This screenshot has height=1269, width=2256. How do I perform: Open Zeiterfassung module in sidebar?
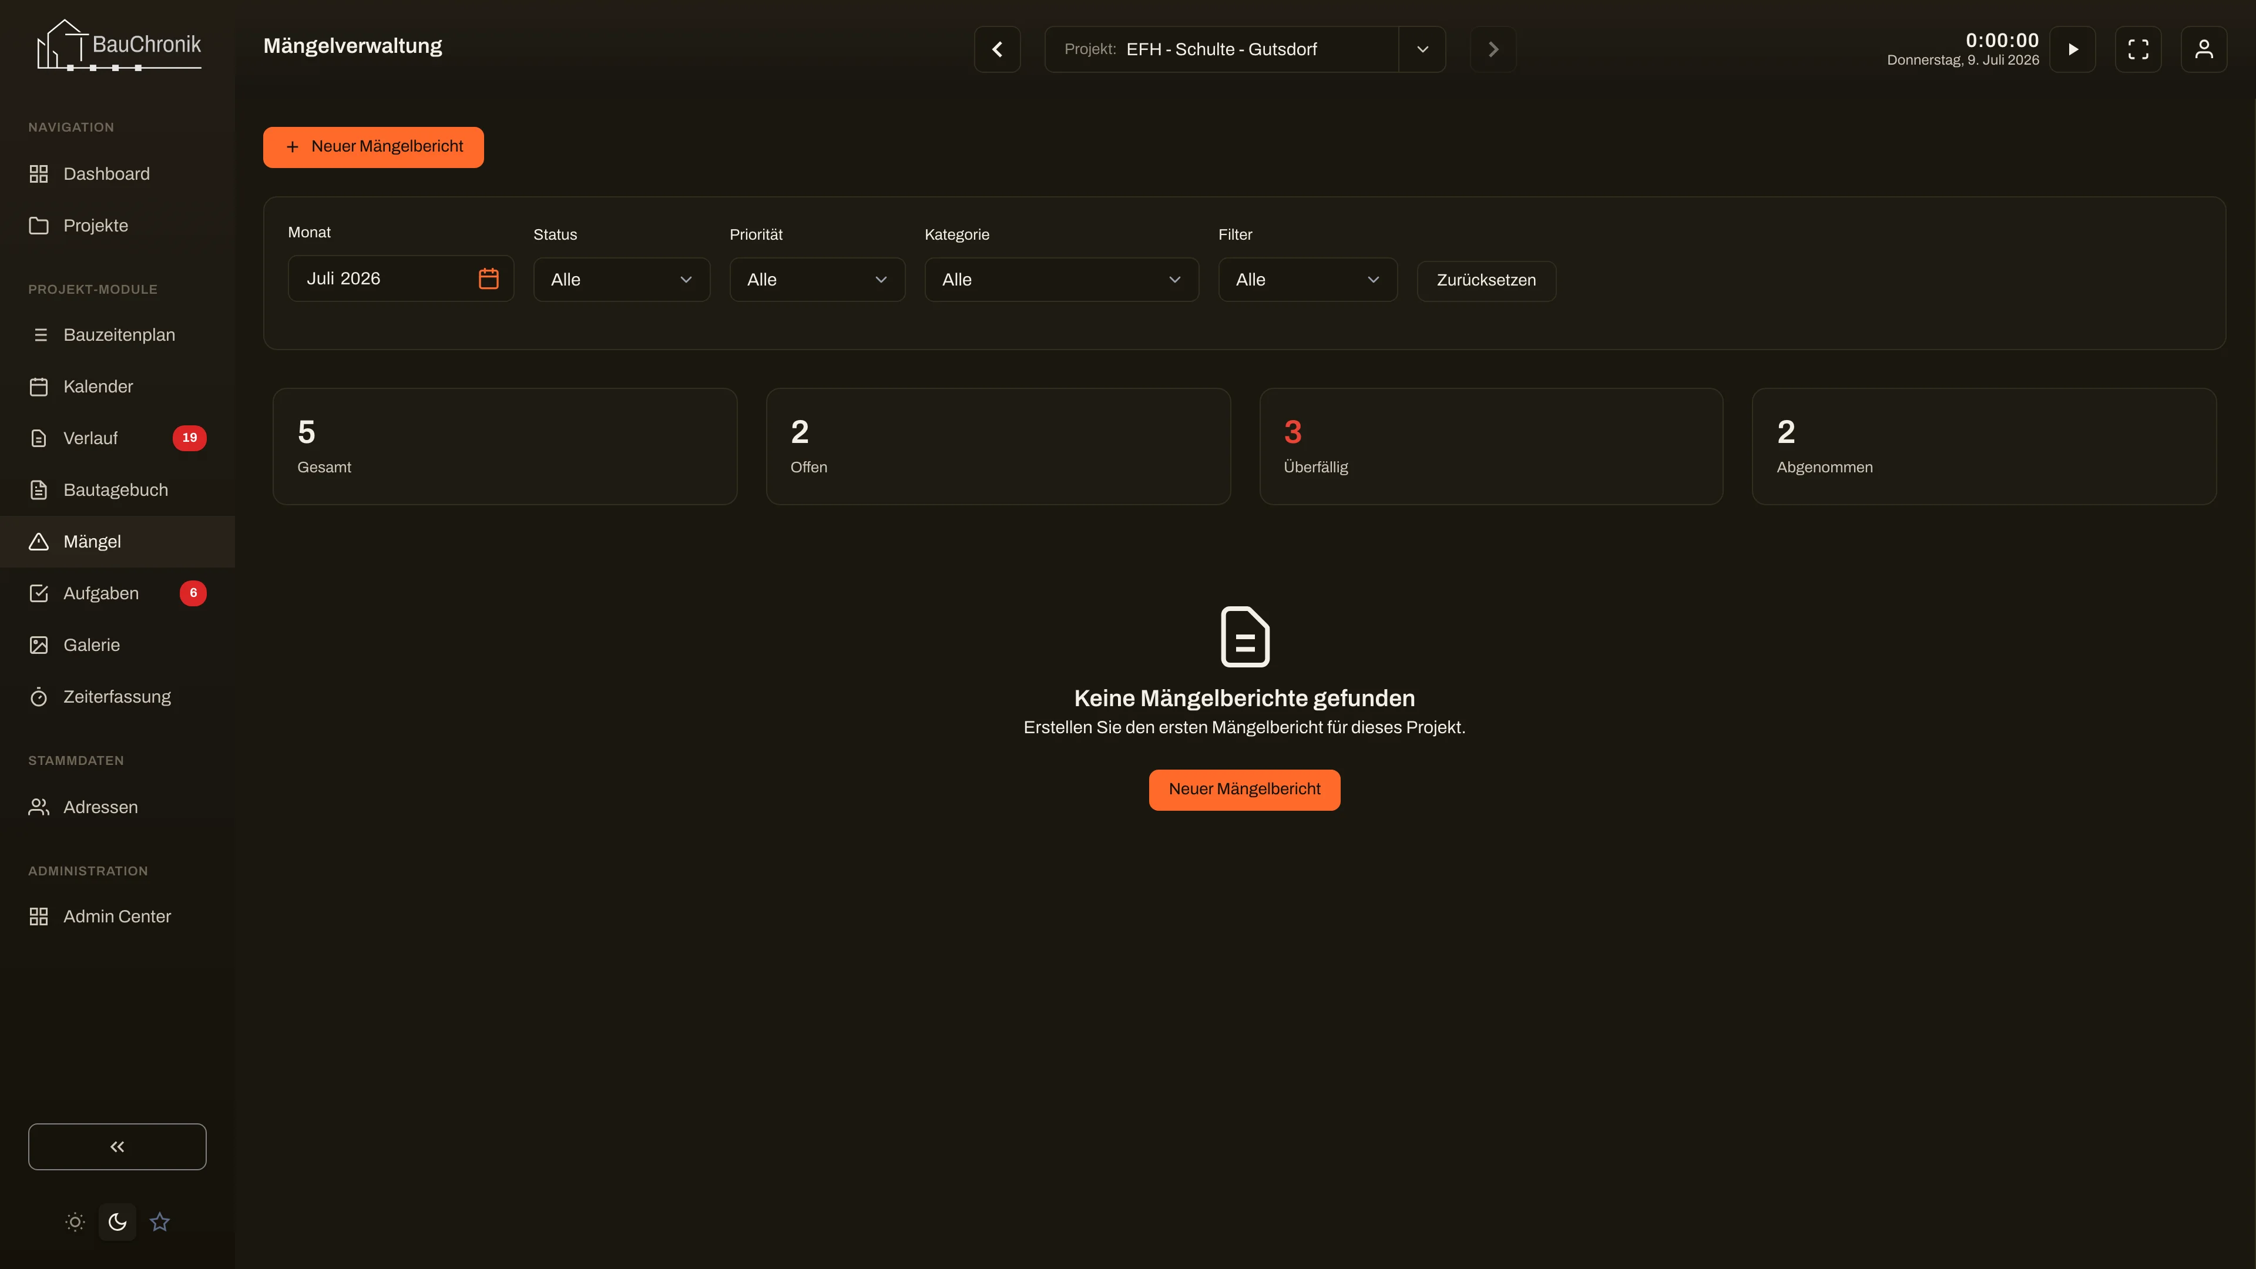tap(117, 696)
